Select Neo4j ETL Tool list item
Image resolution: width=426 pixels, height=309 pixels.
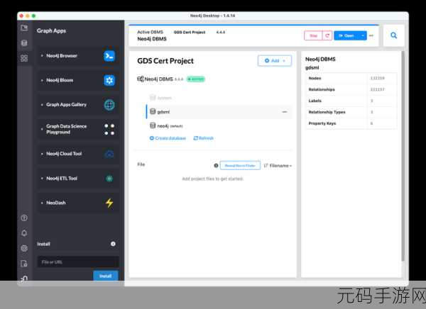click(x=78, y=178)
